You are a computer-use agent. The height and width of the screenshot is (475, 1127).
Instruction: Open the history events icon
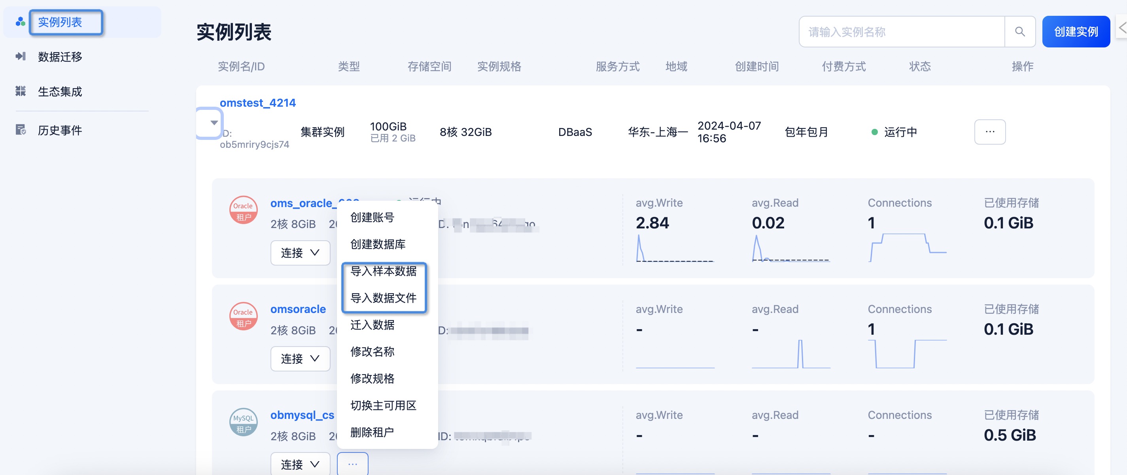click(x=20, y=130)
